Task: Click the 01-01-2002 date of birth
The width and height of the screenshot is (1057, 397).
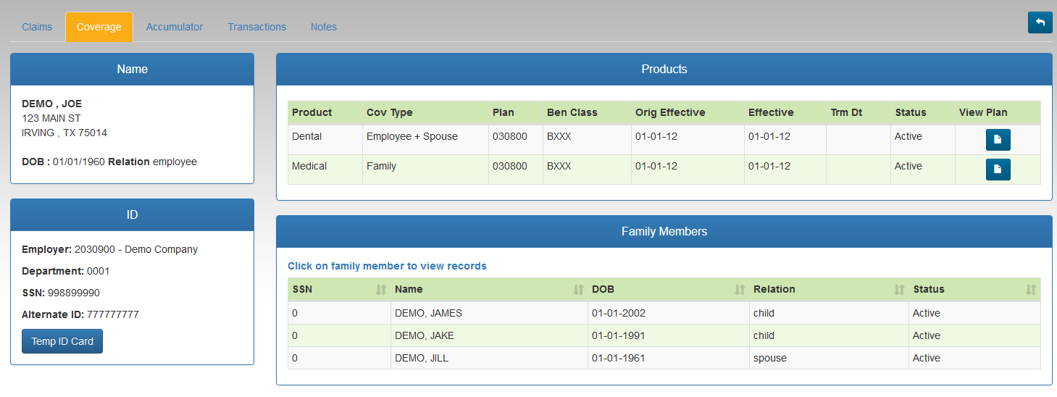Action: pos(619,313)
